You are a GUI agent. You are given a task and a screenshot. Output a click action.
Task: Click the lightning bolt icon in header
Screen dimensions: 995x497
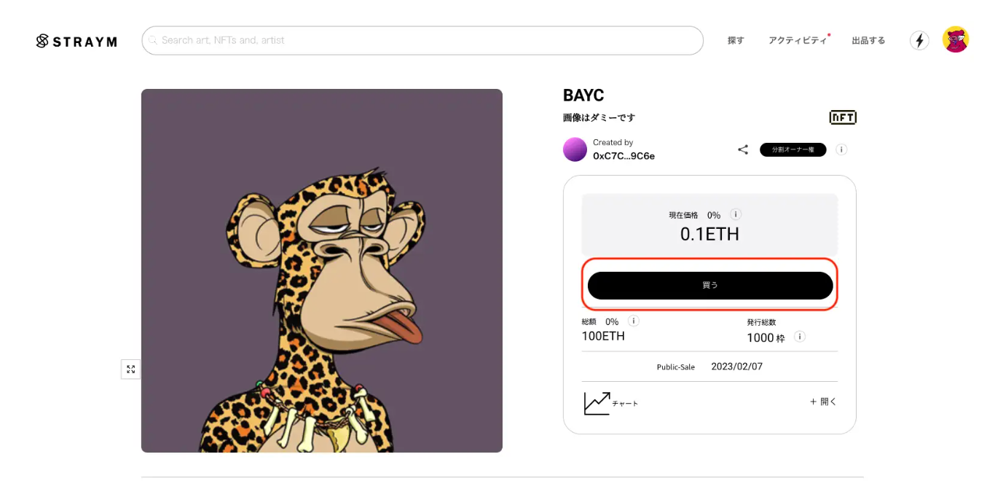pos(919,41)
